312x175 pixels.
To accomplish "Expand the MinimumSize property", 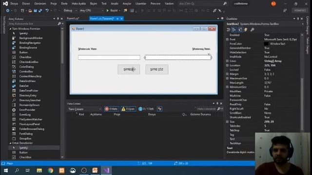I will point(228,87).
